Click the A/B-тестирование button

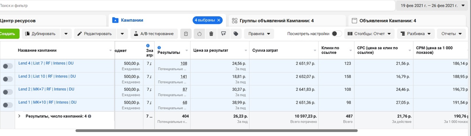pyautogui.click(x=154, y=34)
